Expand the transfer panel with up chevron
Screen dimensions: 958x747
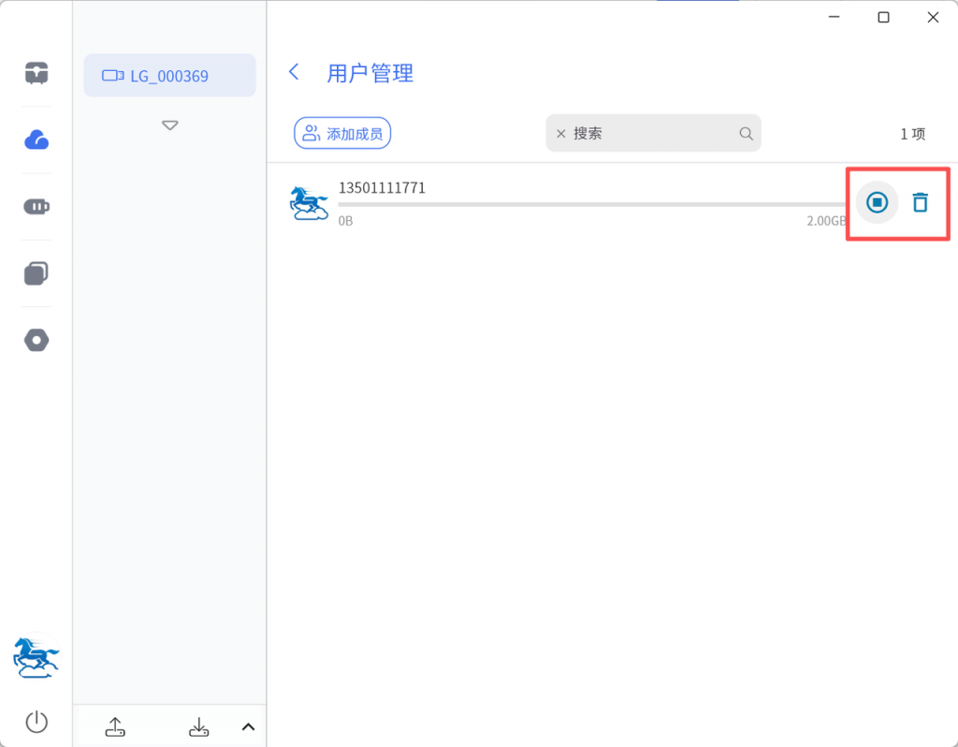(248, 726)
